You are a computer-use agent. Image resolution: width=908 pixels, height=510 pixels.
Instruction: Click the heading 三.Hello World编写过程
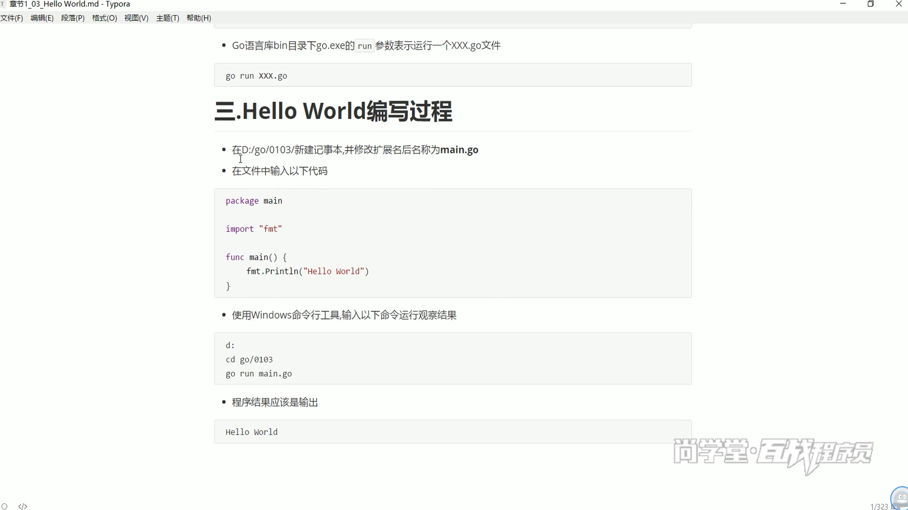[x=333, y=111]
